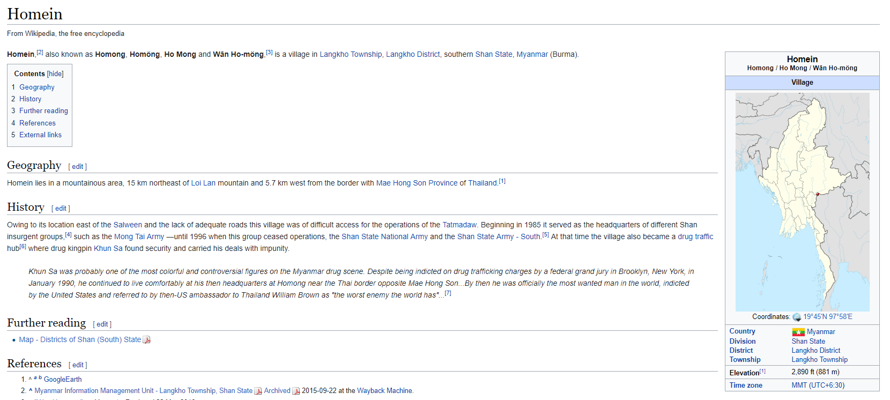Open Map - Districts of Shan (South) State
The image size is (890, 400).
point(80,340)
